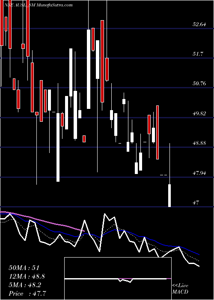The width and height of the screenshot is (214, 300).
Task: Click inside the MACD histogram box
Action: click(118, 279)
